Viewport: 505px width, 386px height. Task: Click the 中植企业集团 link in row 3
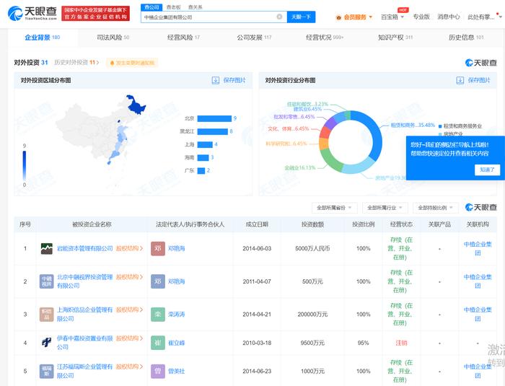coord(478,314)
